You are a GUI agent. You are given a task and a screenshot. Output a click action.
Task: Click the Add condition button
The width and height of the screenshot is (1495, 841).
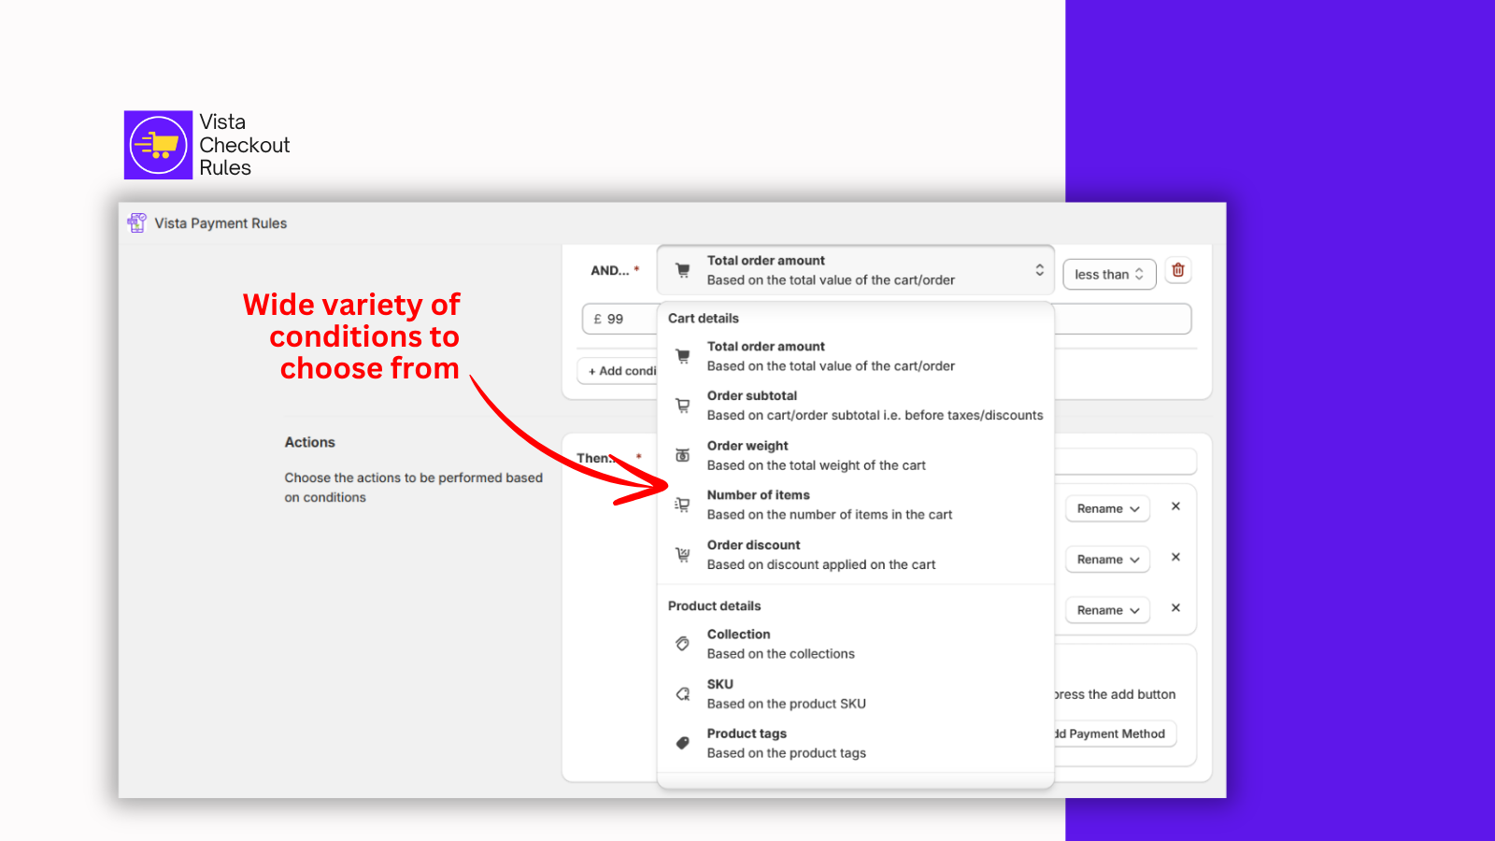click(x=619, y=371)
